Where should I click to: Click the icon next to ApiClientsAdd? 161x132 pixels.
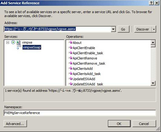coord(70,68)
